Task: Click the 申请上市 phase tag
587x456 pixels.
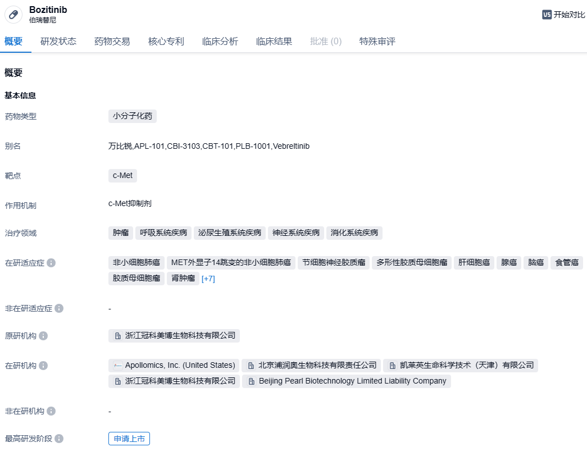Action: coord(129,439)
